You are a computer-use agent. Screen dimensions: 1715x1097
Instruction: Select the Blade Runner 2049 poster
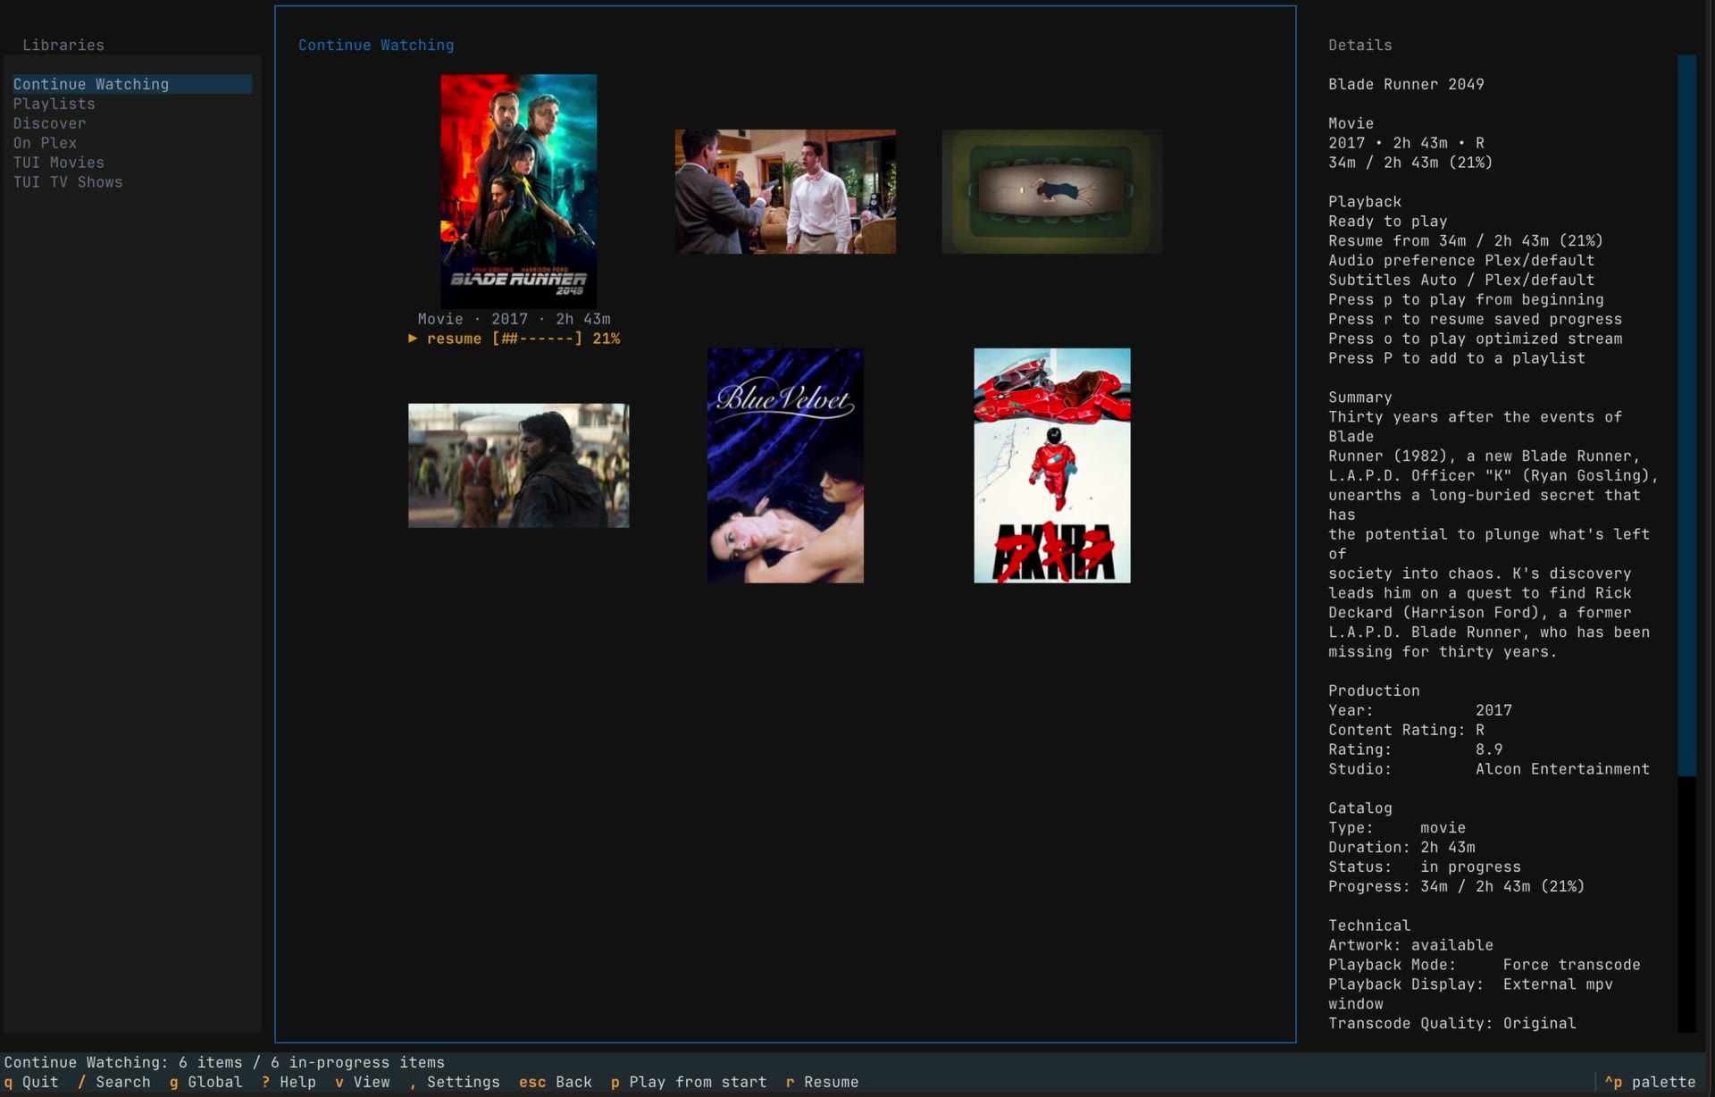tap(518, 191)
